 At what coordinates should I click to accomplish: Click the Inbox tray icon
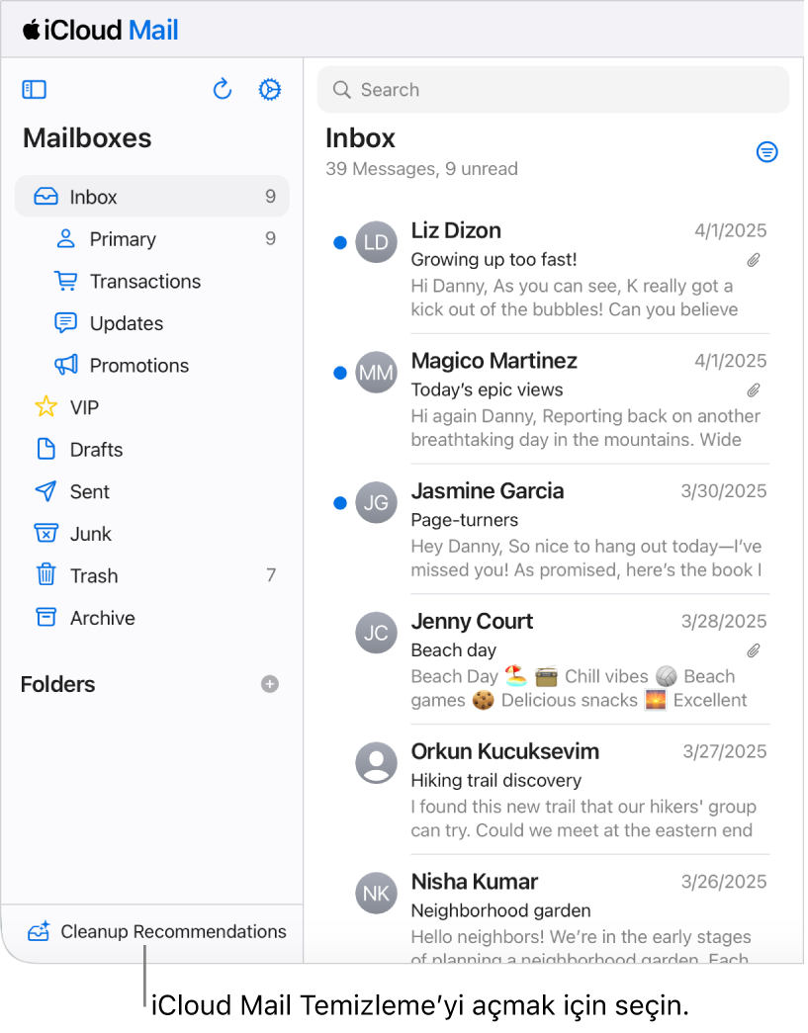coord(45,197)
